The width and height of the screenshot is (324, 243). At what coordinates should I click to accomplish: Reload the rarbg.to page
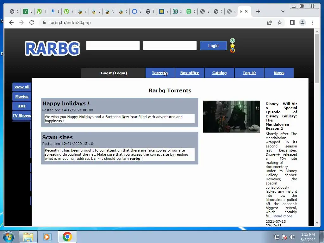[32, 22]
